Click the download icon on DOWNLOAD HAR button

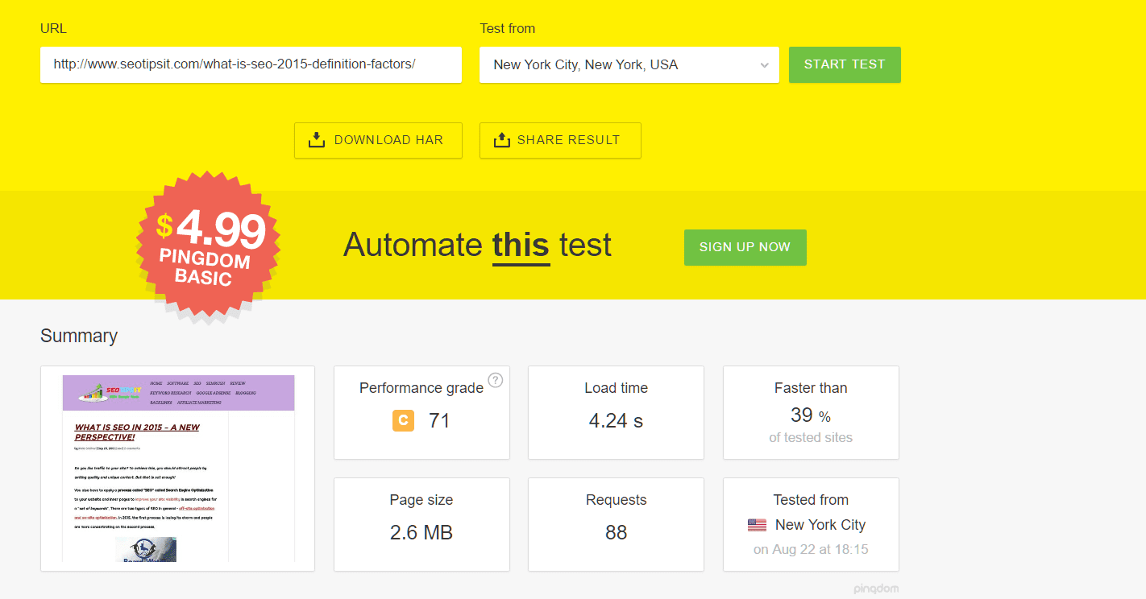316,139
